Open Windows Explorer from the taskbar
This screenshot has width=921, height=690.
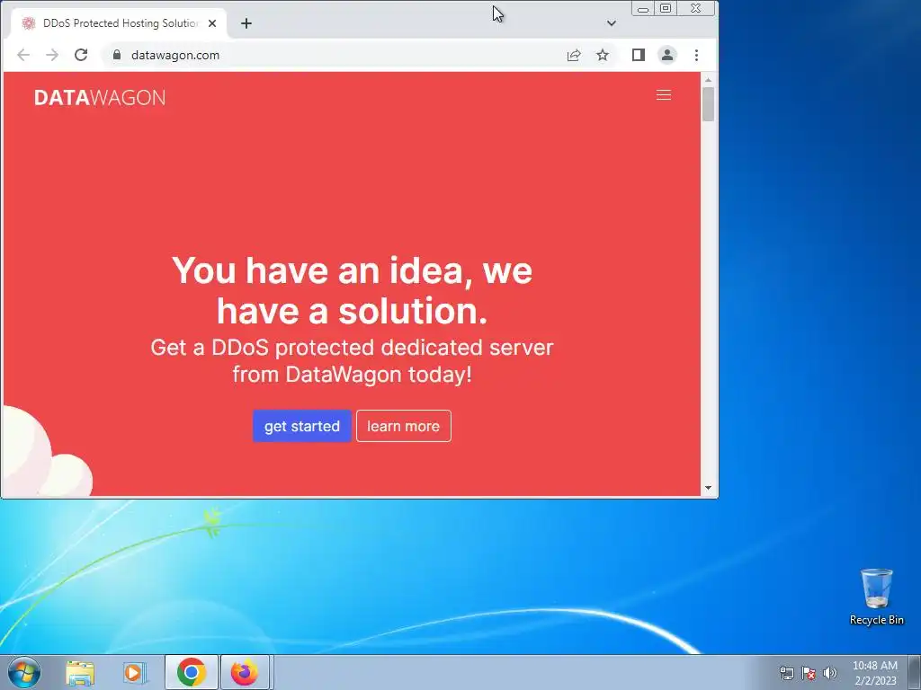[80, 672]
